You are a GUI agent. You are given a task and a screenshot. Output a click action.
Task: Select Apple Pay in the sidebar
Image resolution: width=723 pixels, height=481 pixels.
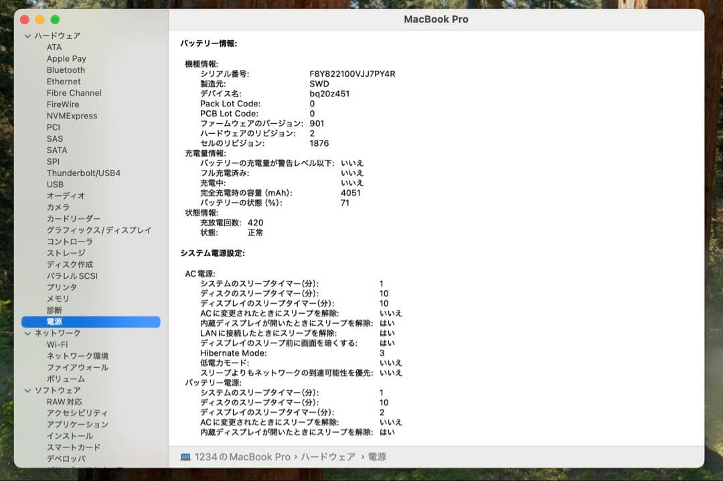(66, 58)
